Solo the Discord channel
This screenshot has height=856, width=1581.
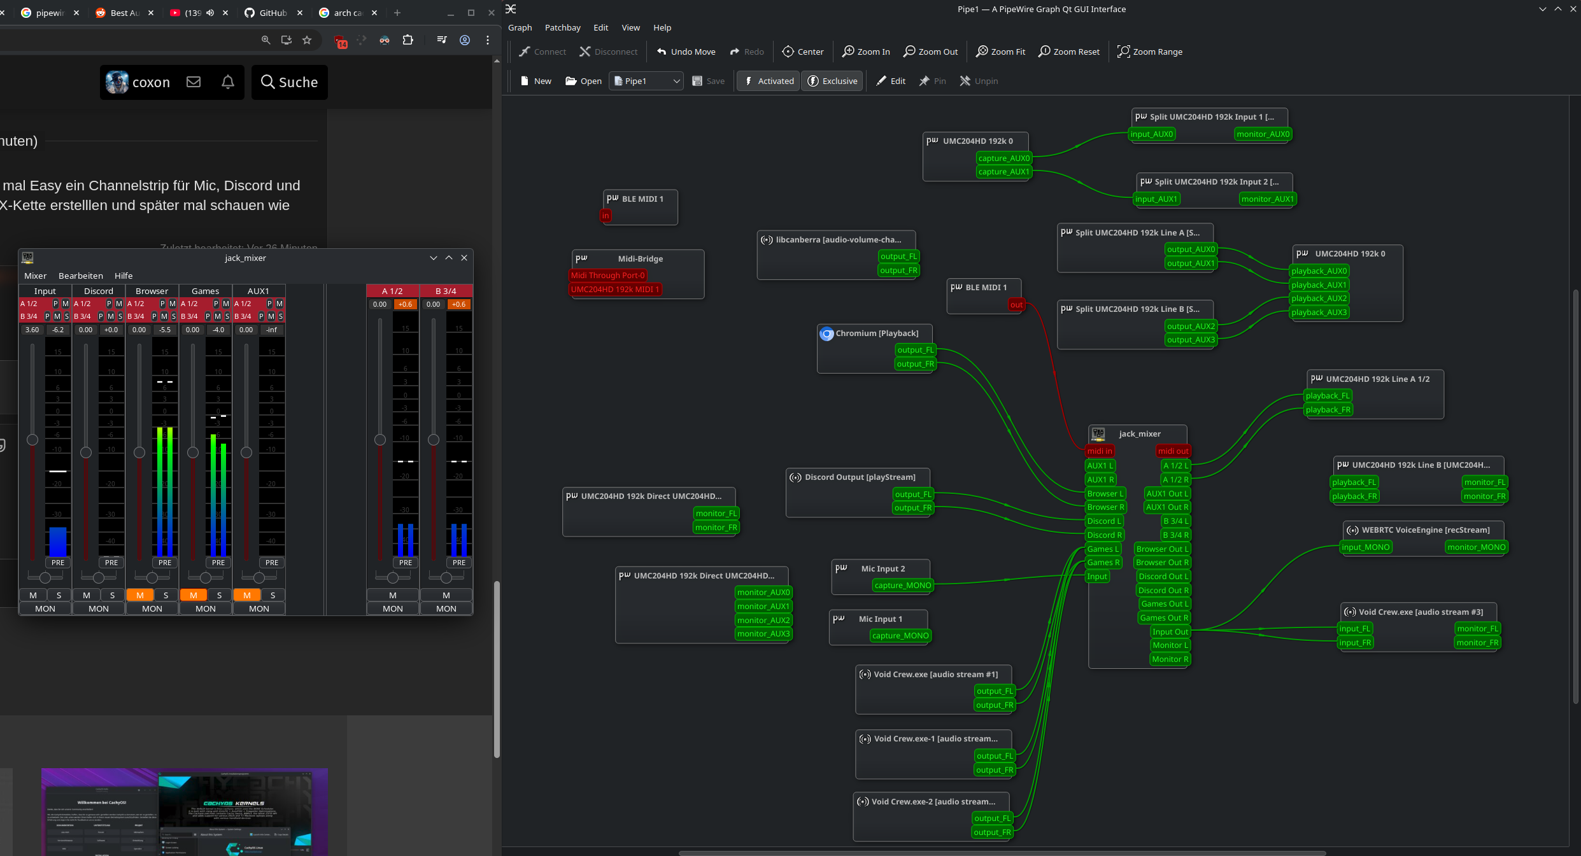click(112, 595)
